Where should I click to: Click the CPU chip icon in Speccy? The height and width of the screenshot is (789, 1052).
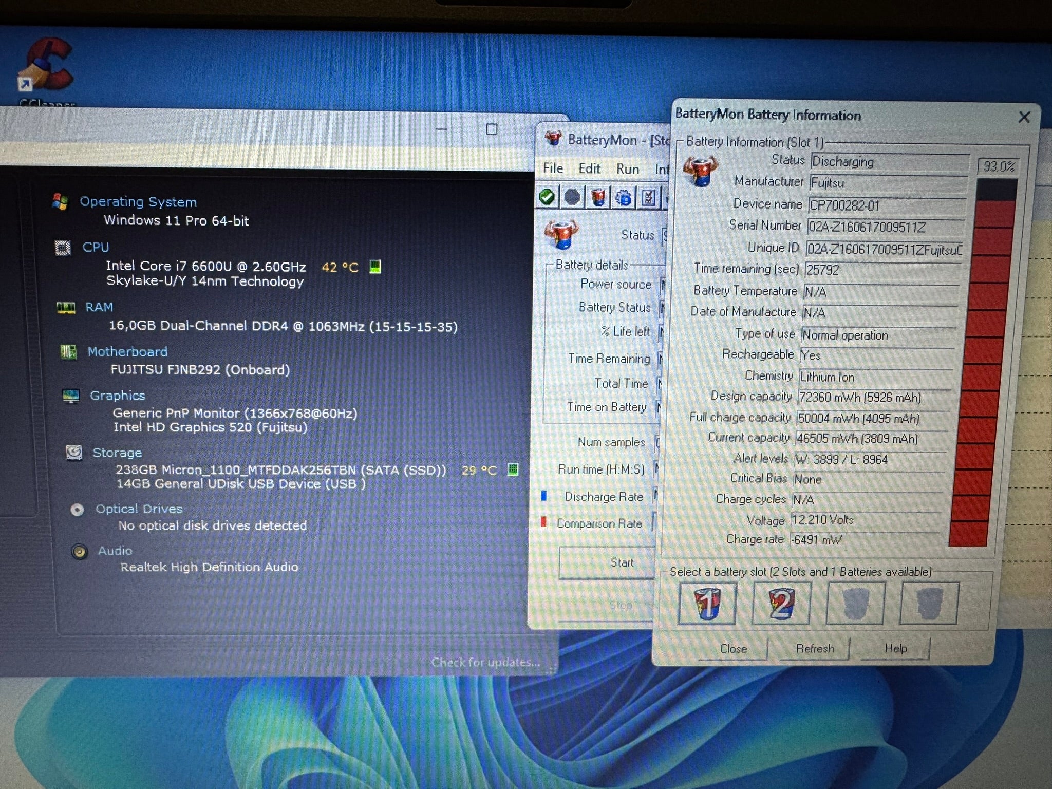[63, 248]
